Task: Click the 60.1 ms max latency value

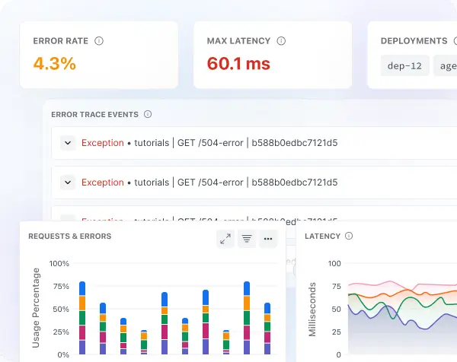Action: click(238, 63)
